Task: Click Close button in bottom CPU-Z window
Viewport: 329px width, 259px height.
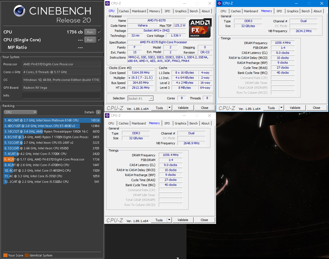Action: [204, 220]
